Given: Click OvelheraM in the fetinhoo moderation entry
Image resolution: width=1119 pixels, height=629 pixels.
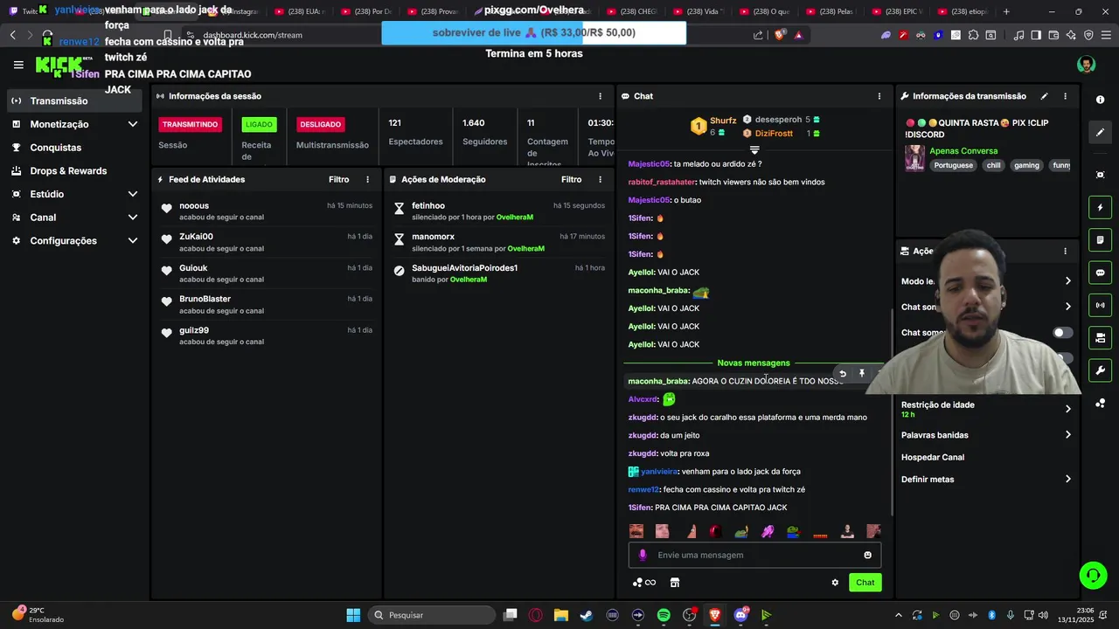Looking at the screenshot, I should coord(515,218).
